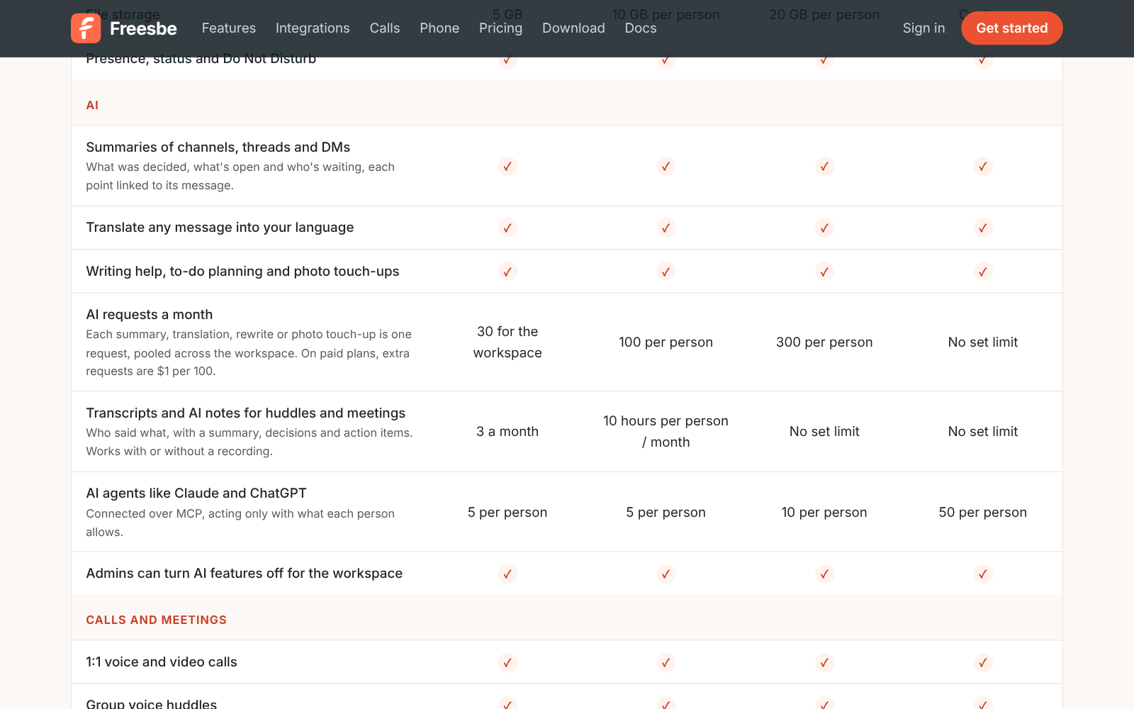Click second-column checkmark in Translate any message row

click(x=666, y=228)
